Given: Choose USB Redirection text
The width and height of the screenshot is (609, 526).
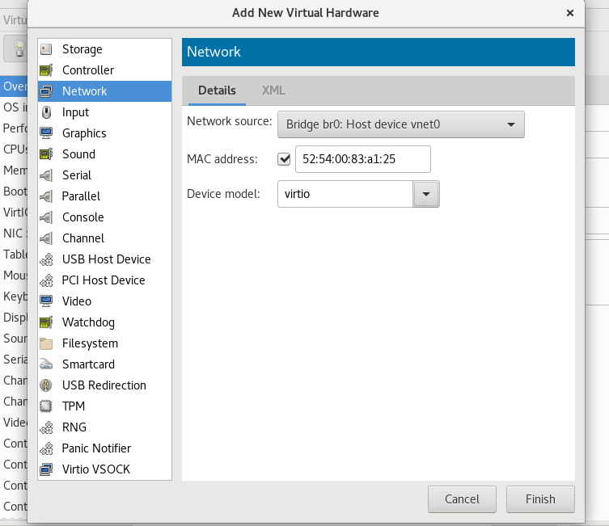Looking at the screenshot, I should 104,385.
